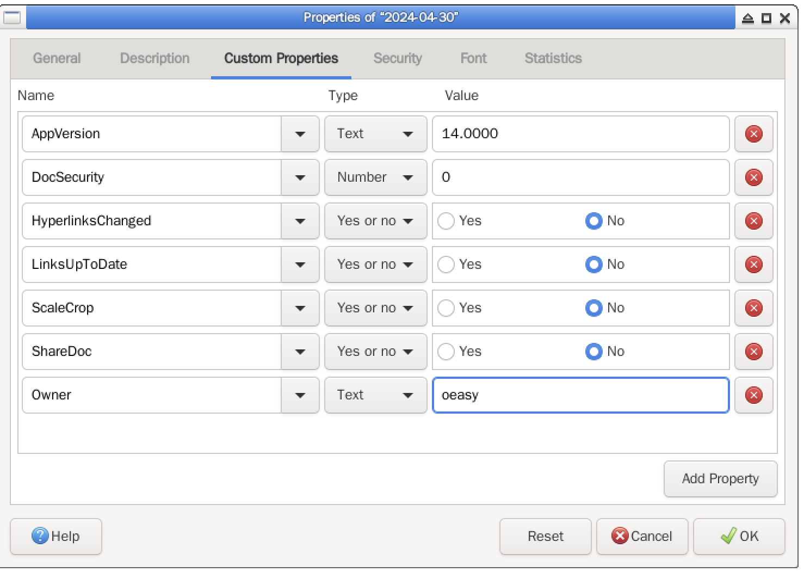Edit the AppVersion name field
This screenshot has width=804, height=578.
tap(152, 134)
